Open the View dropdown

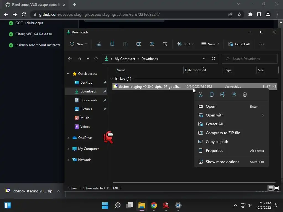point(210,44)
